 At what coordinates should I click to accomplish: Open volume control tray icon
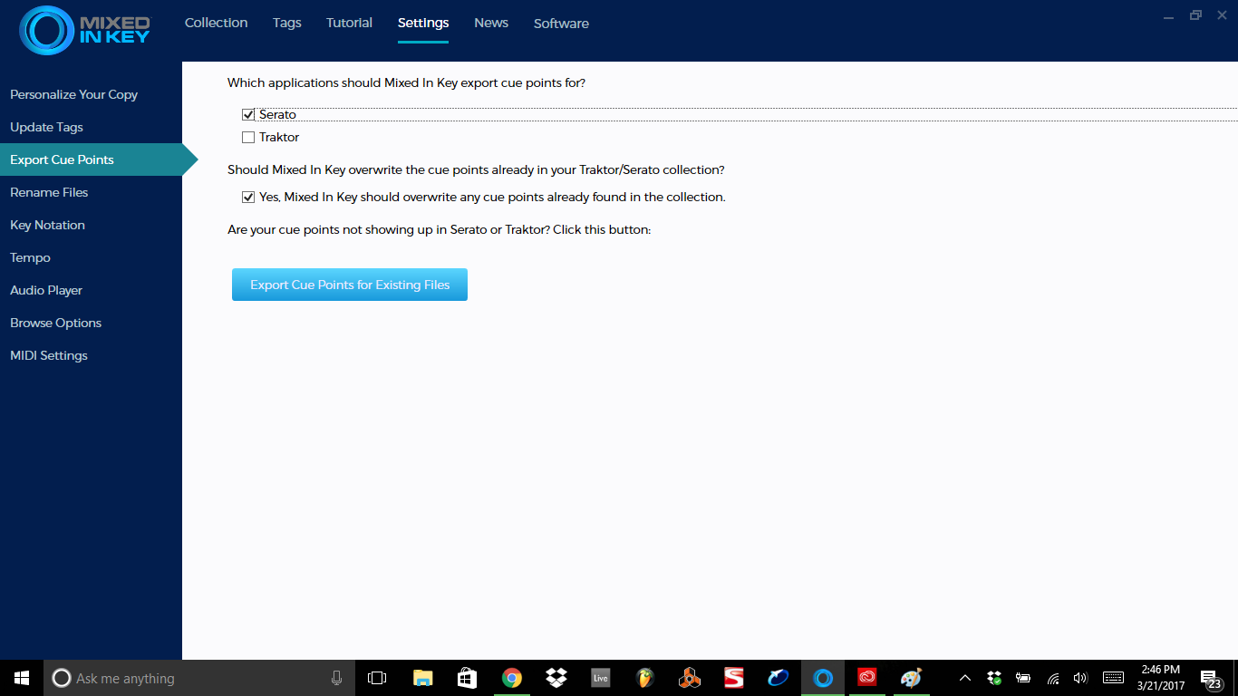(x=1079, y=678)
